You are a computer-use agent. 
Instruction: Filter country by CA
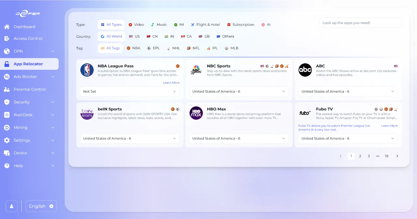pos(186,36)
